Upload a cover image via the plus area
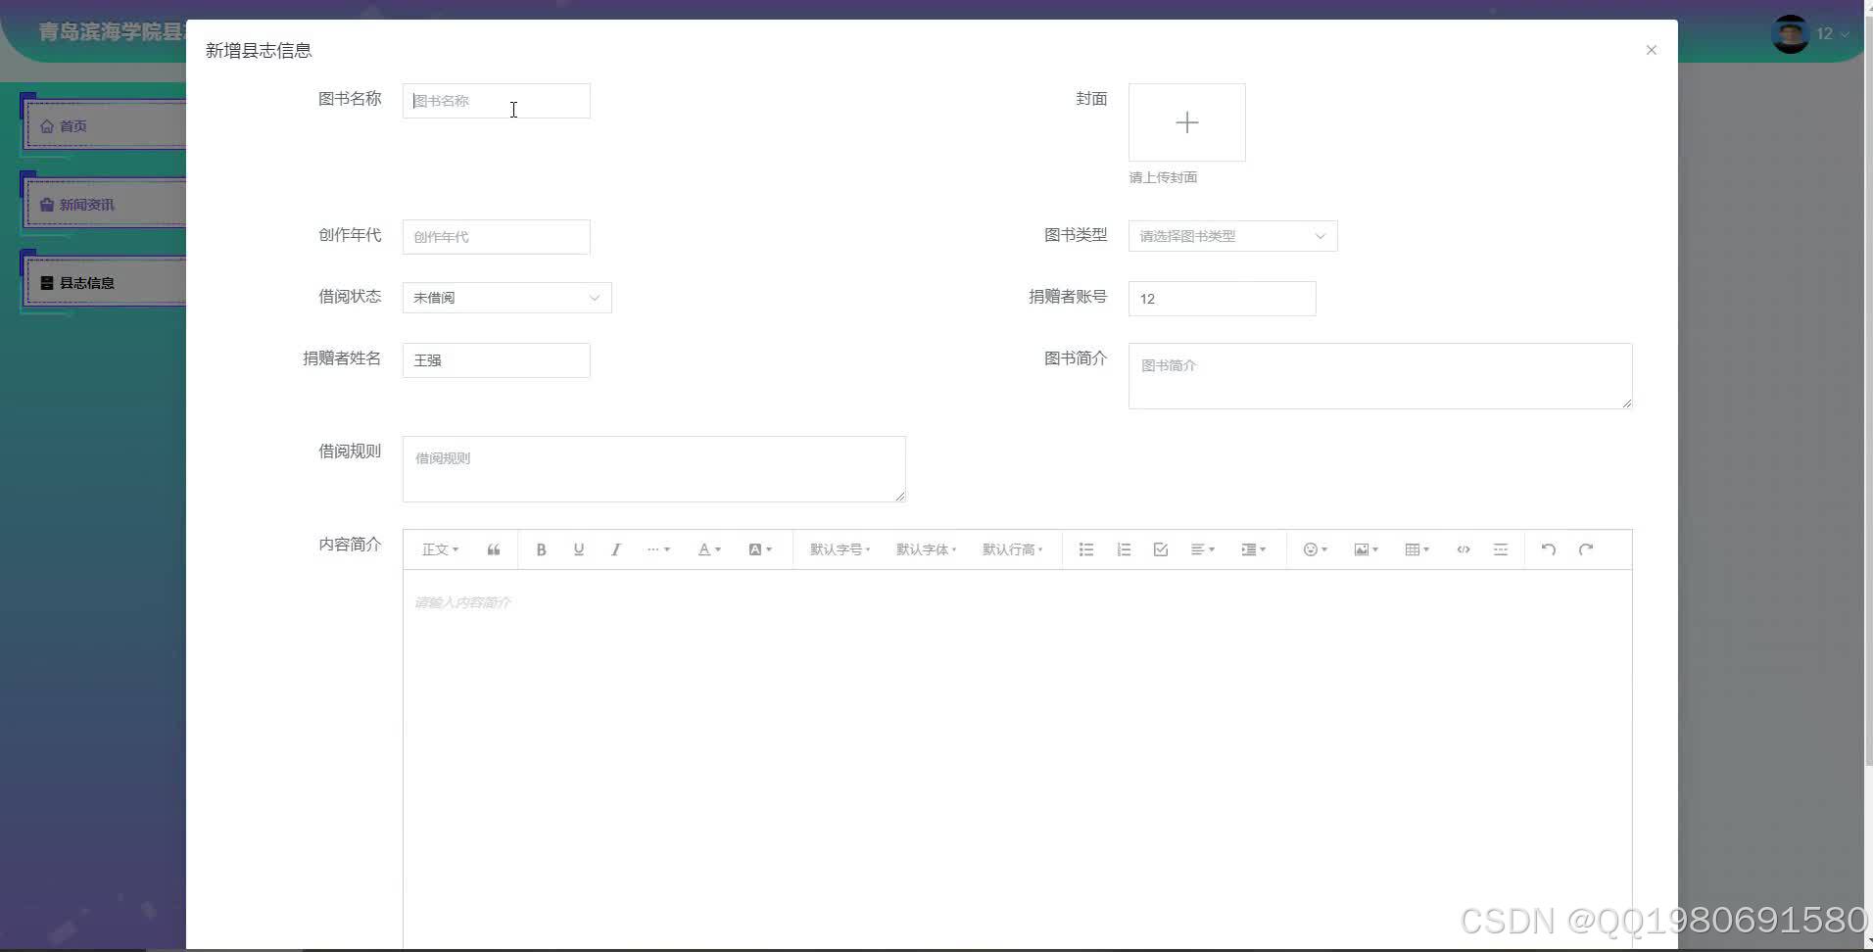This screenshot has width=1873, height=952. point(1186,121)
